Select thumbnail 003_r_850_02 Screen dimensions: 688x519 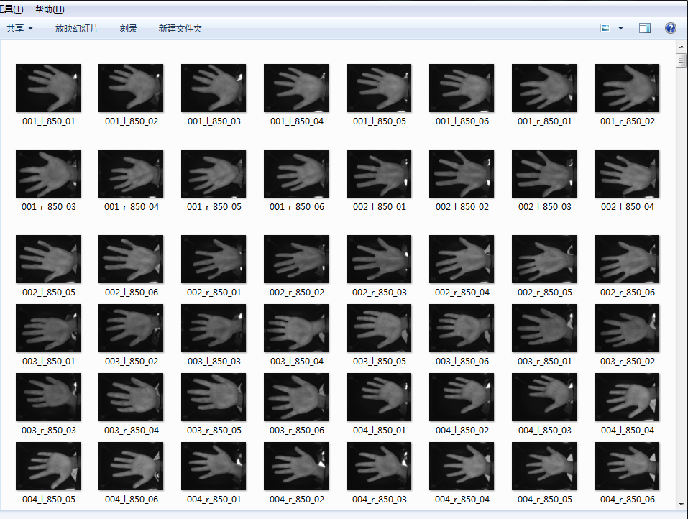point(627,329)
